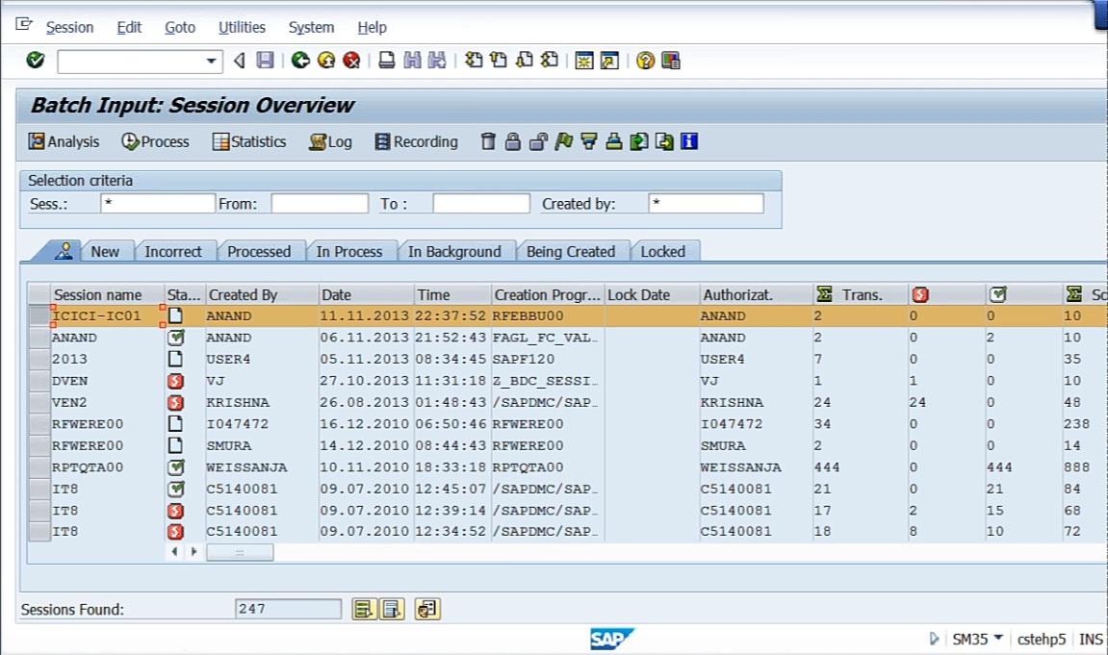Open the Utilities menu

tap(242, 28)
